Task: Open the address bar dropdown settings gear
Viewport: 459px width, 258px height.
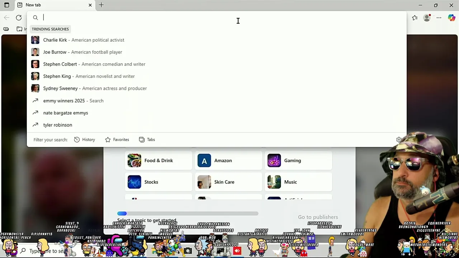Action: click(x=399, y=140)
